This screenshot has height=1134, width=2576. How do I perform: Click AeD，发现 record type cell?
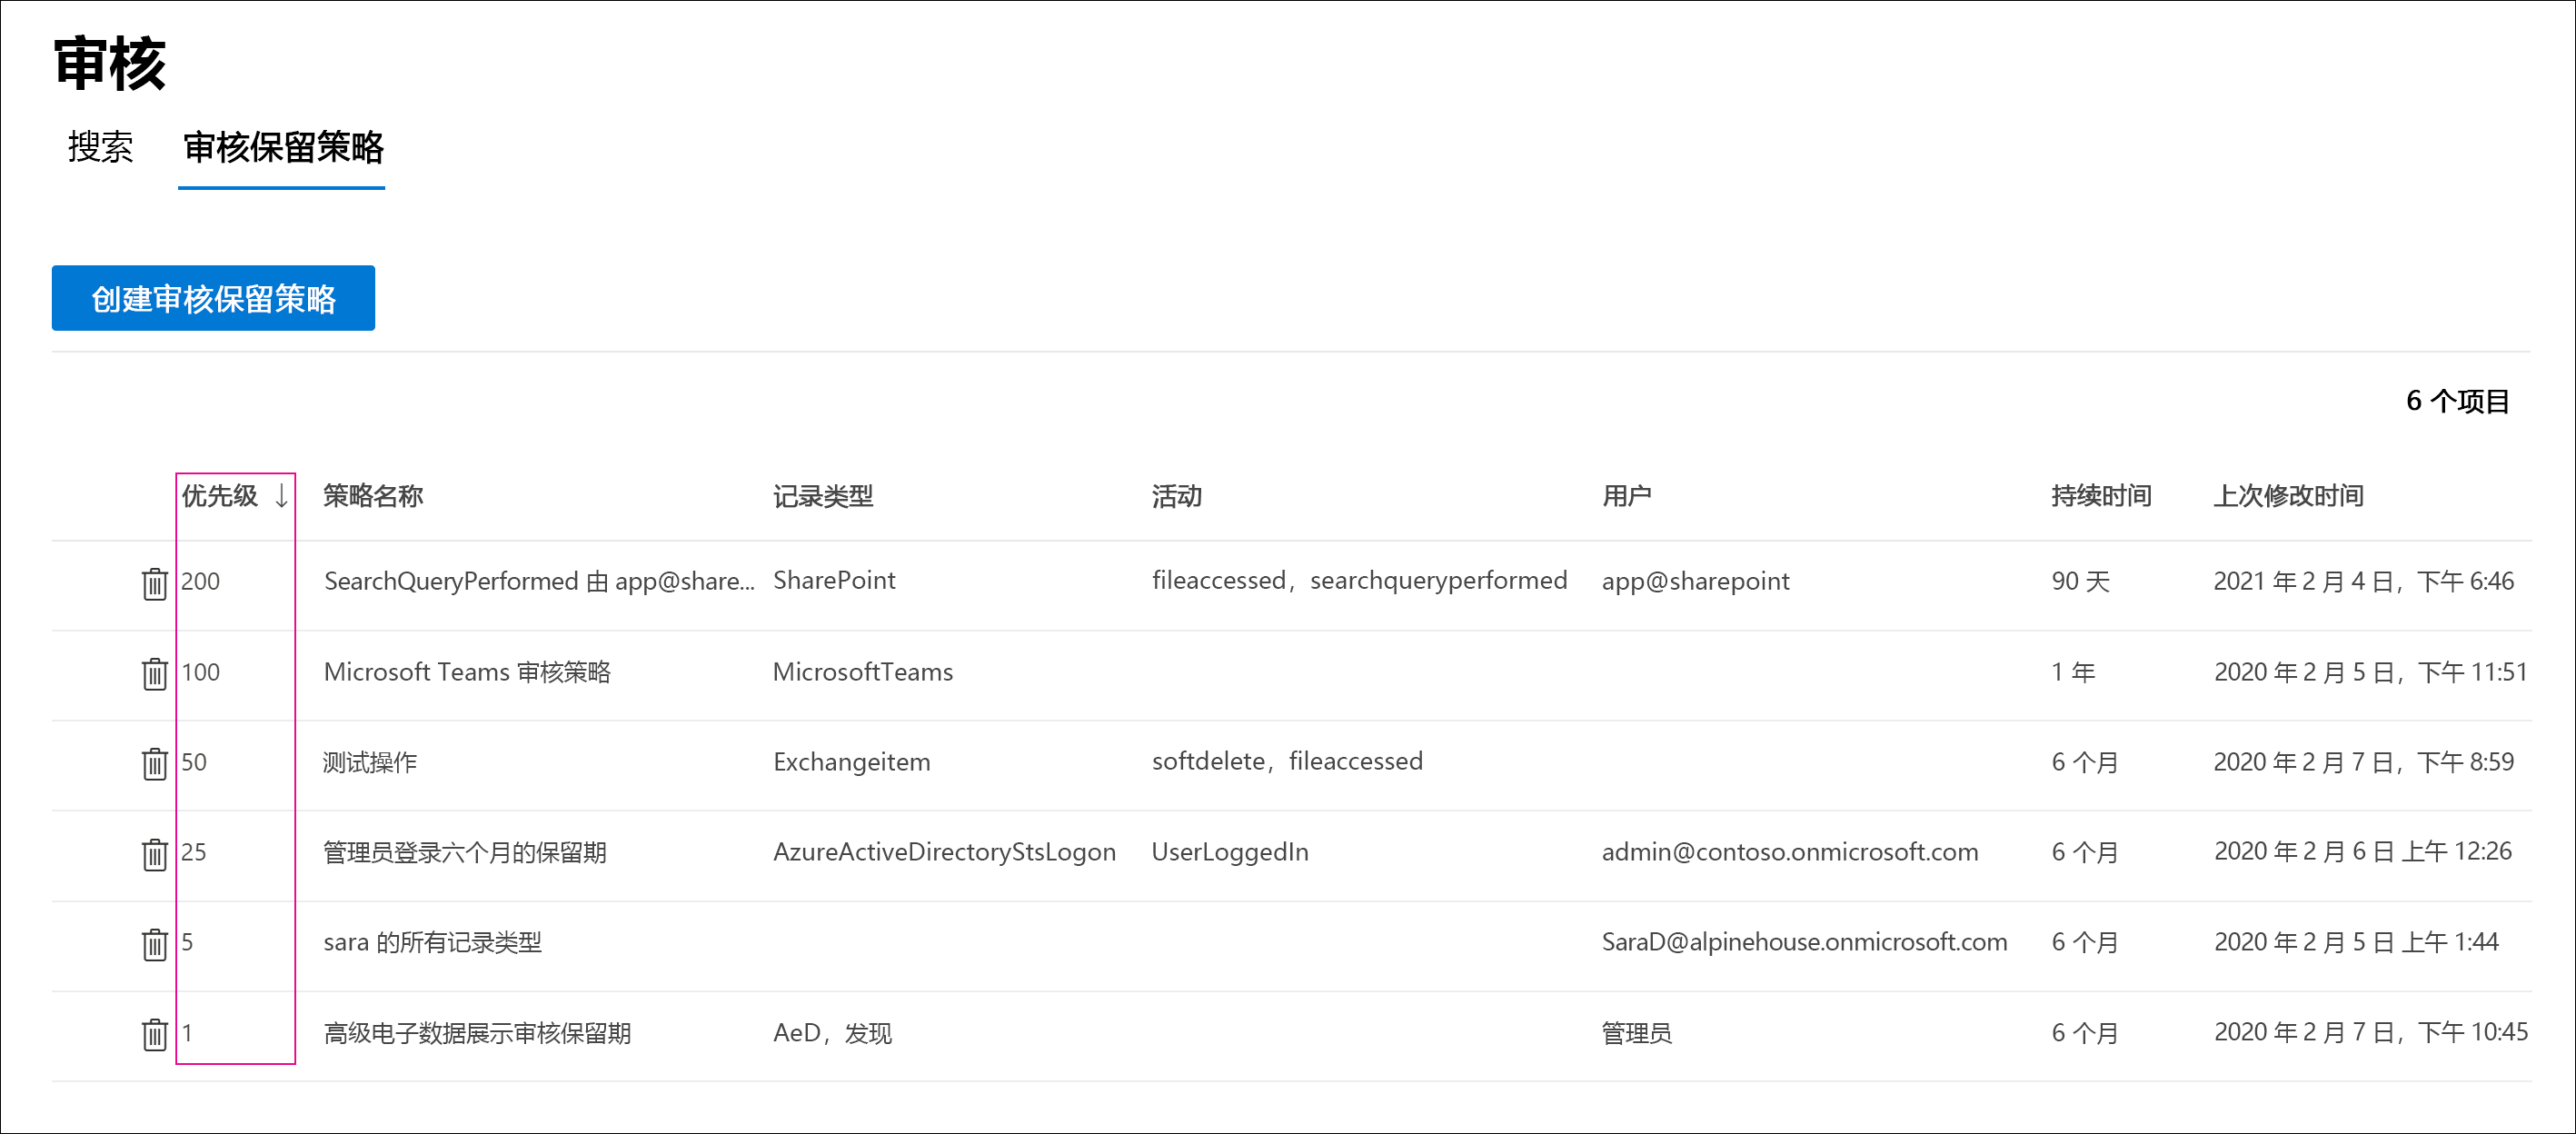coord(832,1032)
